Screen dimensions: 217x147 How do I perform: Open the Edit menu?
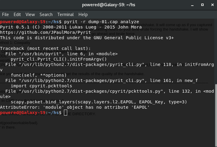pyautogui.click(x=17, y=15)
